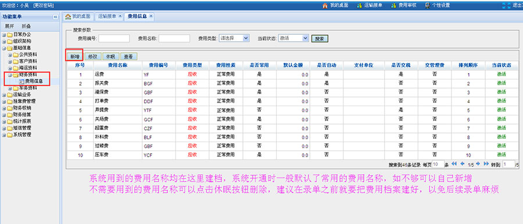Close the 费用信息 tab
Image resolution: width=523 pixels, height=224 pixels.
(x=151, y=16)
